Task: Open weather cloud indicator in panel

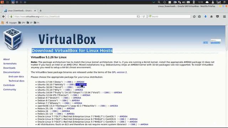Action: [207, 2]
